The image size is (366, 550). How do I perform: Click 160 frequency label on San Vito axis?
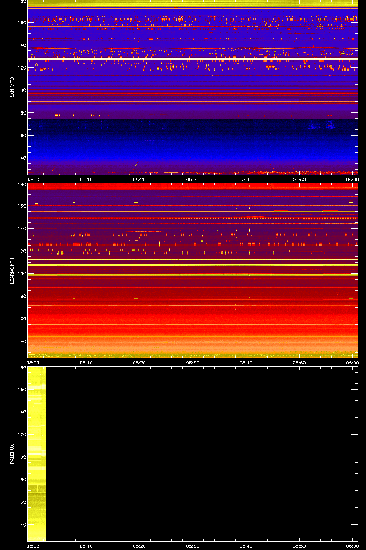coord(21,22)
